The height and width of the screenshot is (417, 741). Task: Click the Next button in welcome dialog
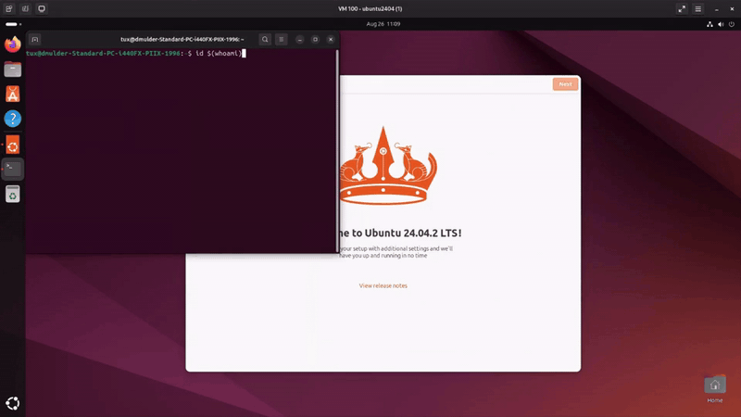coord(565,84)
